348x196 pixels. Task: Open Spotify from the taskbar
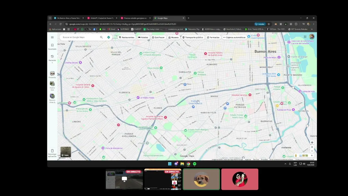(x=195, y=164)
